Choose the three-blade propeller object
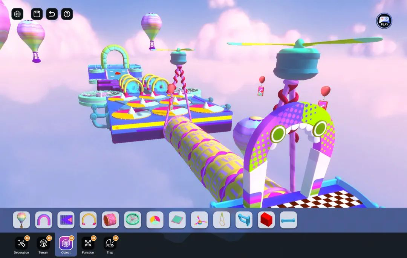The image size is (407, 258). point(199,220)
